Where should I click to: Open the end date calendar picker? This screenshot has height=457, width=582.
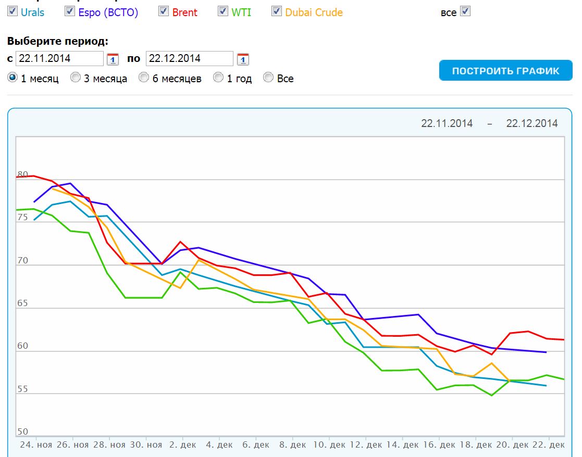tap(243, 59)
